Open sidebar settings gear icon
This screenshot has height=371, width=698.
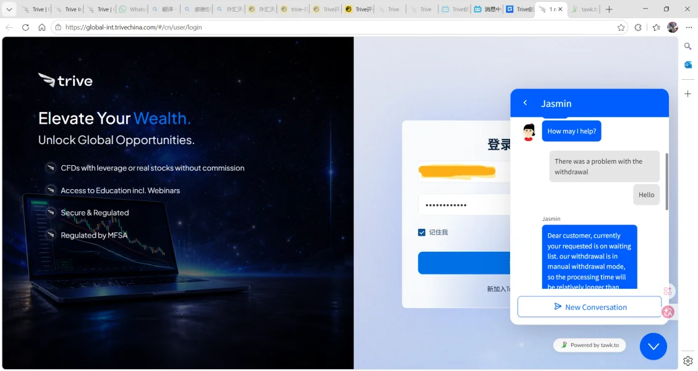point(687,360)
